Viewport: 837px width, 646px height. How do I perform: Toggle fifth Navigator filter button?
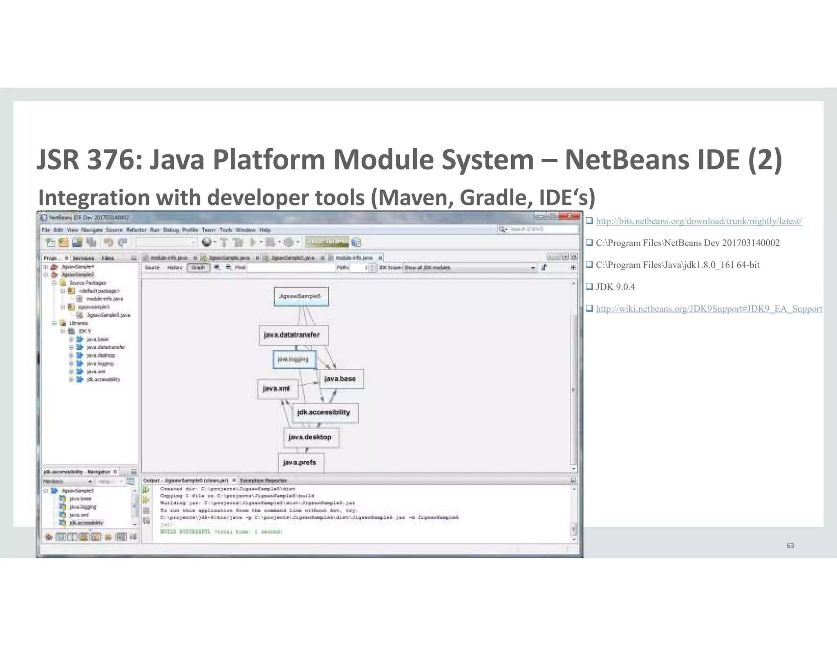coord(96,537)
